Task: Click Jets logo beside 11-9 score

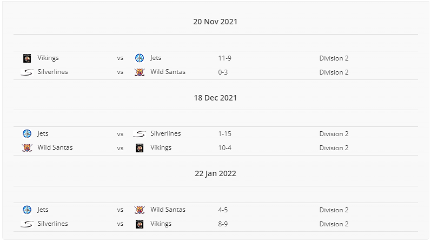Action: point(140,58)
